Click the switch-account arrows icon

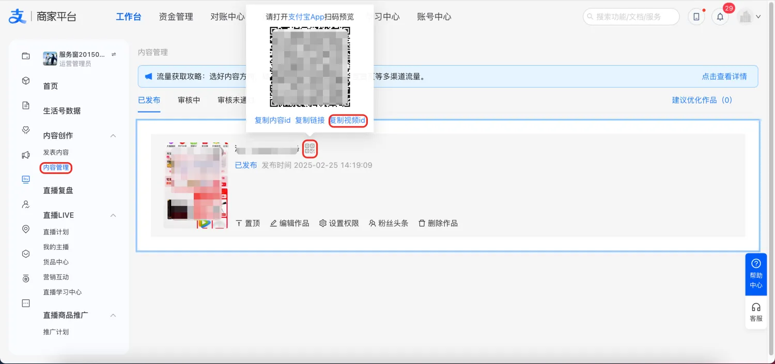click(x=114, y=54)
